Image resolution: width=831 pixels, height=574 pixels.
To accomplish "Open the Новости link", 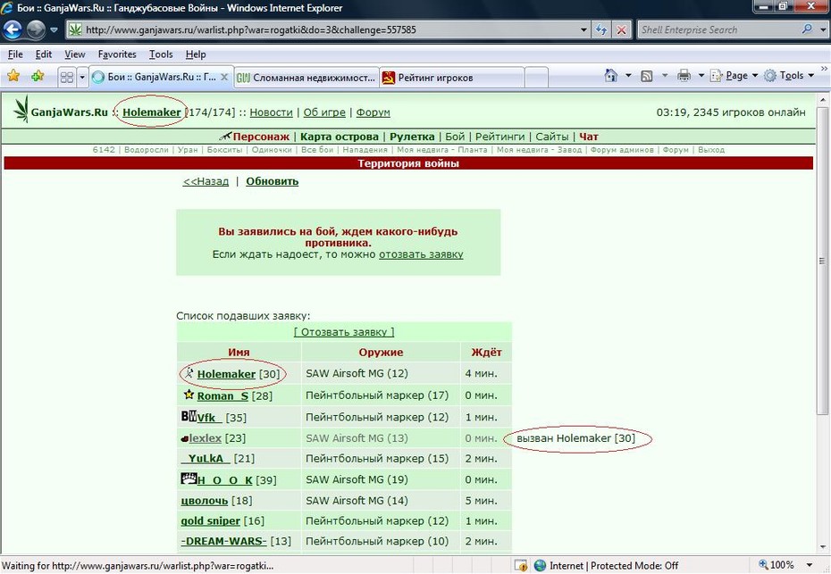I will point(272,112).
